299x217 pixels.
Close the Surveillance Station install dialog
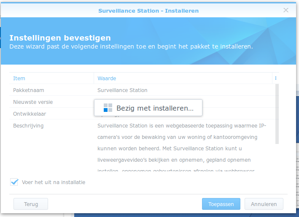click(286, 10)
